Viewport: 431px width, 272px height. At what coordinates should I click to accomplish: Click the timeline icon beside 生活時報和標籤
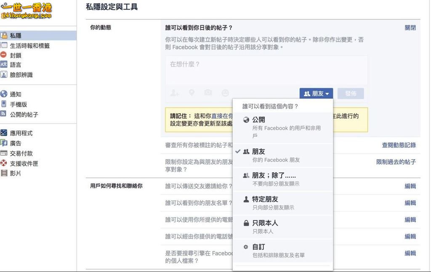coord(4,45)
